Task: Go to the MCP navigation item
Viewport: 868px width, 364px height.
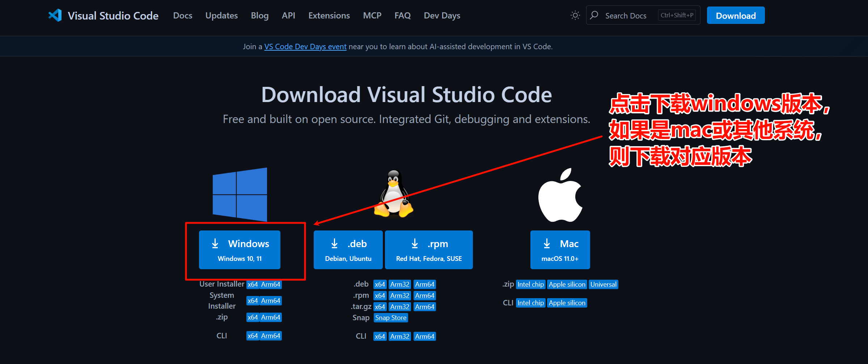Action: click(372, 16)
